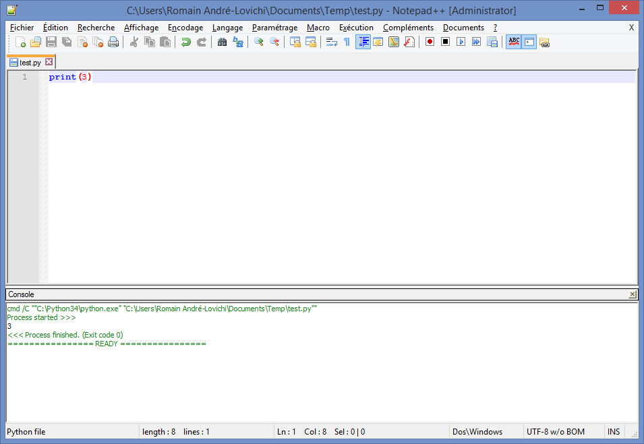The height and width of the screenshot is (444, 644).
Task: Stop macro recording with black square
Action: tap(445, 42)
